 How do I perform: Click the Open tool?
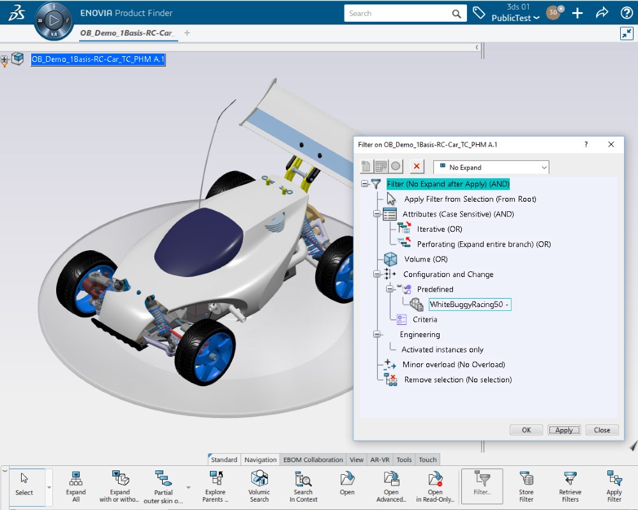pyautogui.click(x=347, y=484)
